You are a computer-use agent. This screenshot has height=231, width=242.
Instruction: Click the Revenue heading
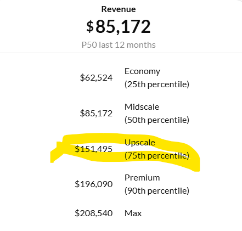[119, 9]
